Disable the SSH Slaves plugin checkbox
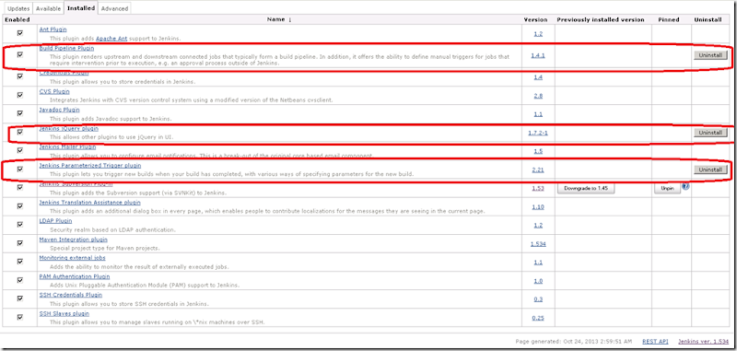 pyautogui.click(x=19, y=317)
